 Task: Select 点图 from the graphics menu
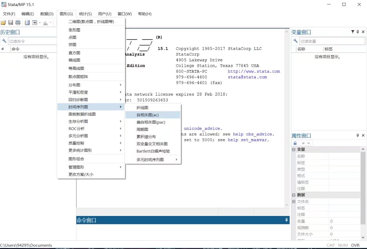[91, 37]
